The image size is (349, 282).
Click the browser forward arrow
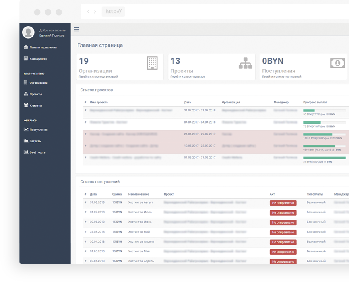tap(95, 12)
